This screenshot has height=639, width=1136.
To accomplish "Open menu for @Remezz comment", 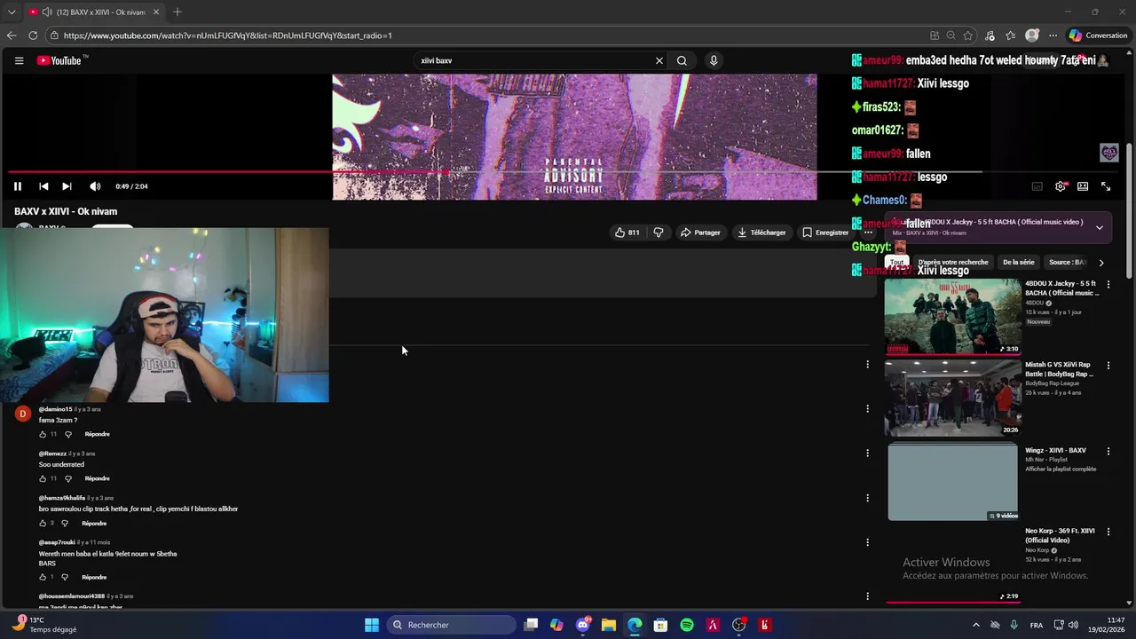I will [867, 453].
